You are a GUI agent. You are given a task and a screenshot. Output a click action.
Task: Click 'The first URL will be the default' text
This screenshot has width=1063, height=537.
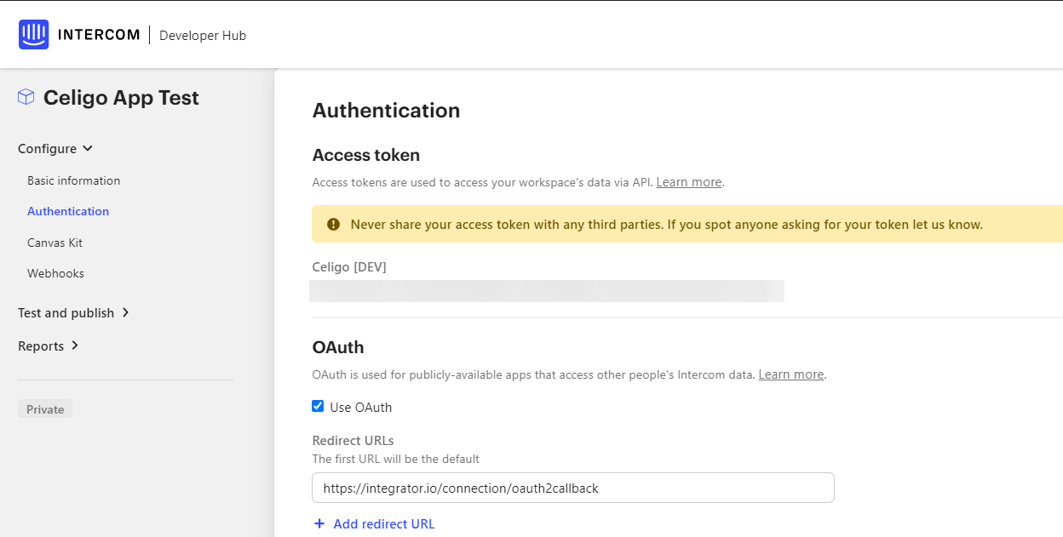click(x=396, y=459)
